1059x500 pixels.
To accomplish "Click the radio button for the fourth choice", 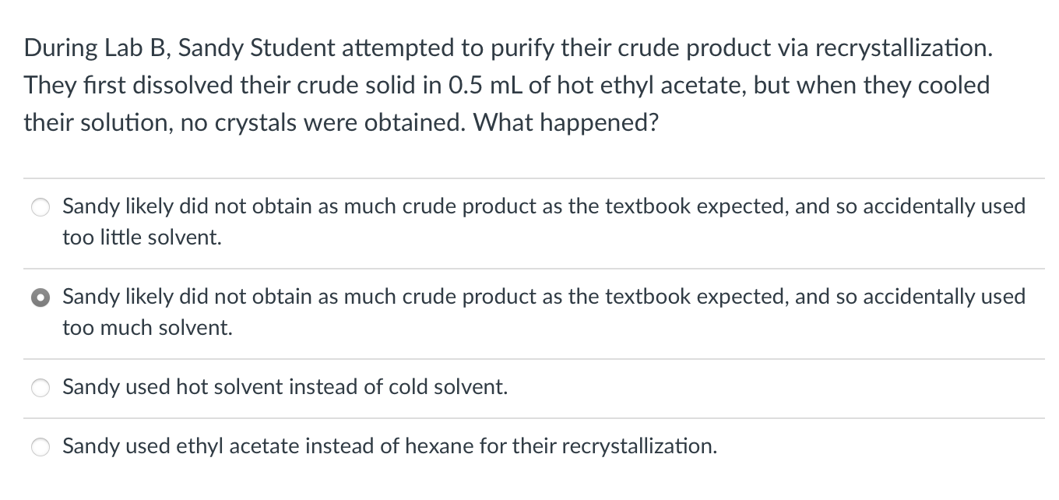I will 40,447.
